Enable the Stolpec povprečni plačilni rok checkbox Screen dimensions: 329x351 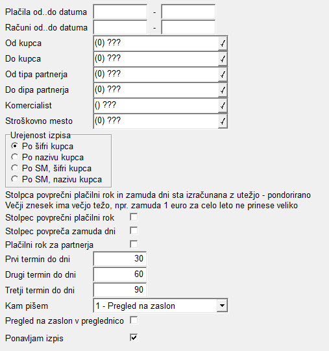tap(134, 217)
